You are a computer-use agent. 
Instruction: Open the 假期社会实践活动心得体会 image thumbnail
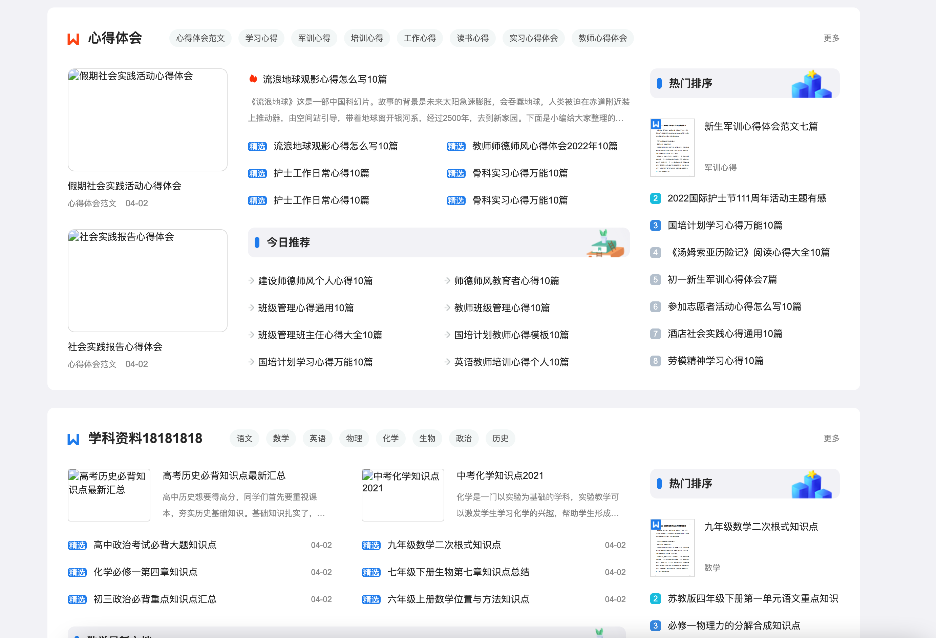coord(147,120)
